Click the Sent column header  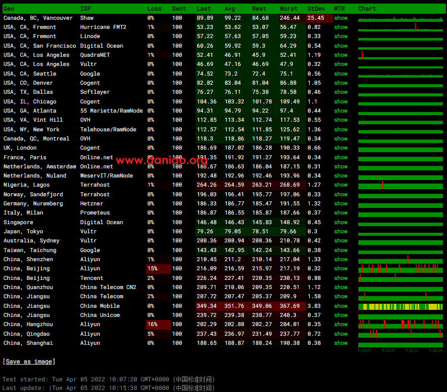(179, 9)
